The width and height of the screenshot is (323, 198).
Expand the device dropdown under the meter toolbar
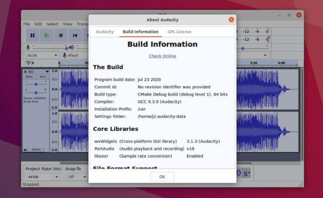[x=265, y=55]
